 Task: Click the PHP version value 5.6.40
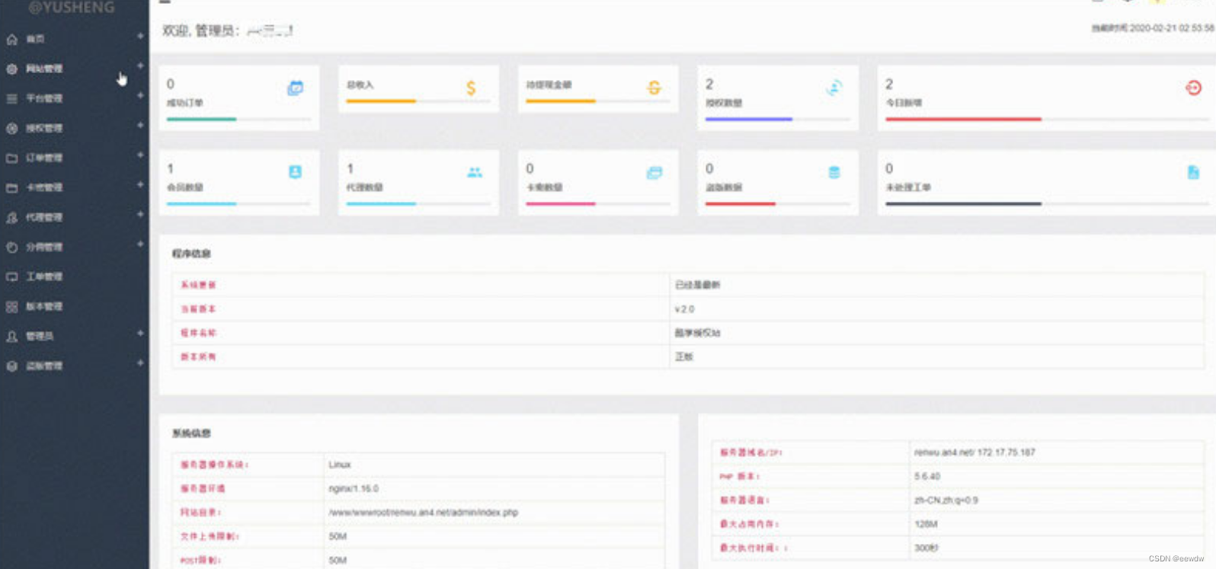click(927, 476)
